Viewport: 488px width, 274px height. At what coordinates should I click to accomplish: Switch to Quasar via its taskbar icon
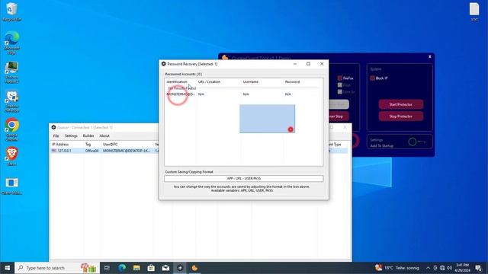click(180, 268)
